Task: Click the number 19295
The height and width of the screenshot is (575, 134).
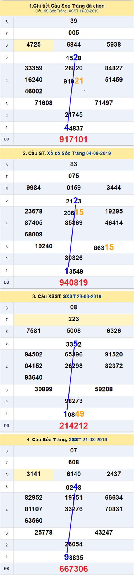Action: coord(114,211)
